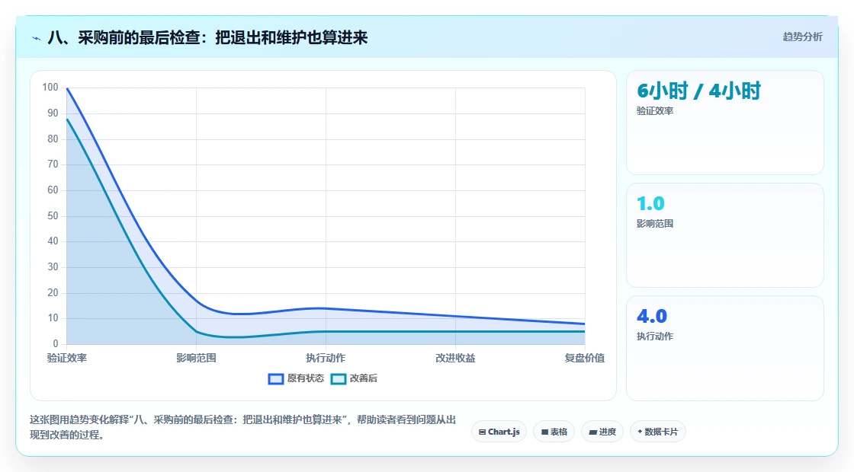Click the 验证效率 x-axis label
The height and width of the screenshot is (472, 854).
click(x=67, y=359)
